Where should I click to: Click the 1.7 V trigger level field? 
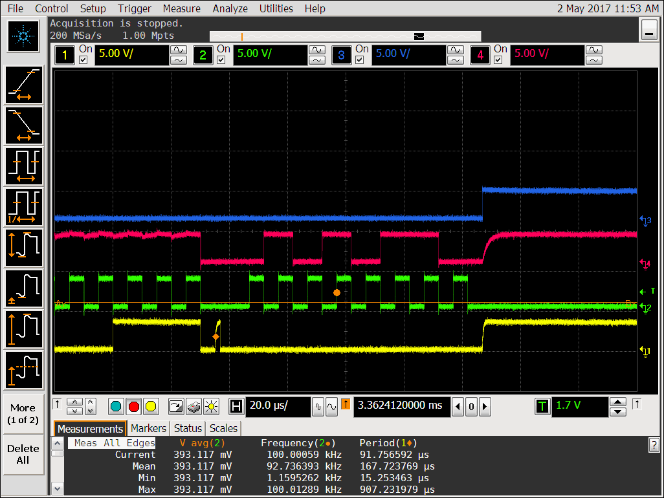click(580, 407)
